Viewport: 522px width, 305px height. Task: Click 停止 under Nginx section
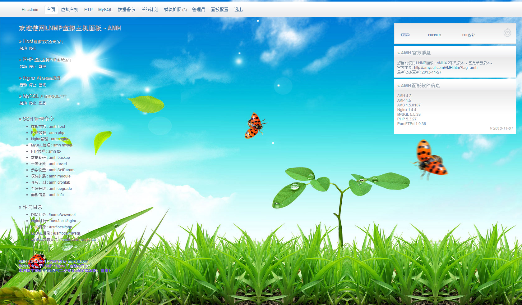[x=33, y=85]
